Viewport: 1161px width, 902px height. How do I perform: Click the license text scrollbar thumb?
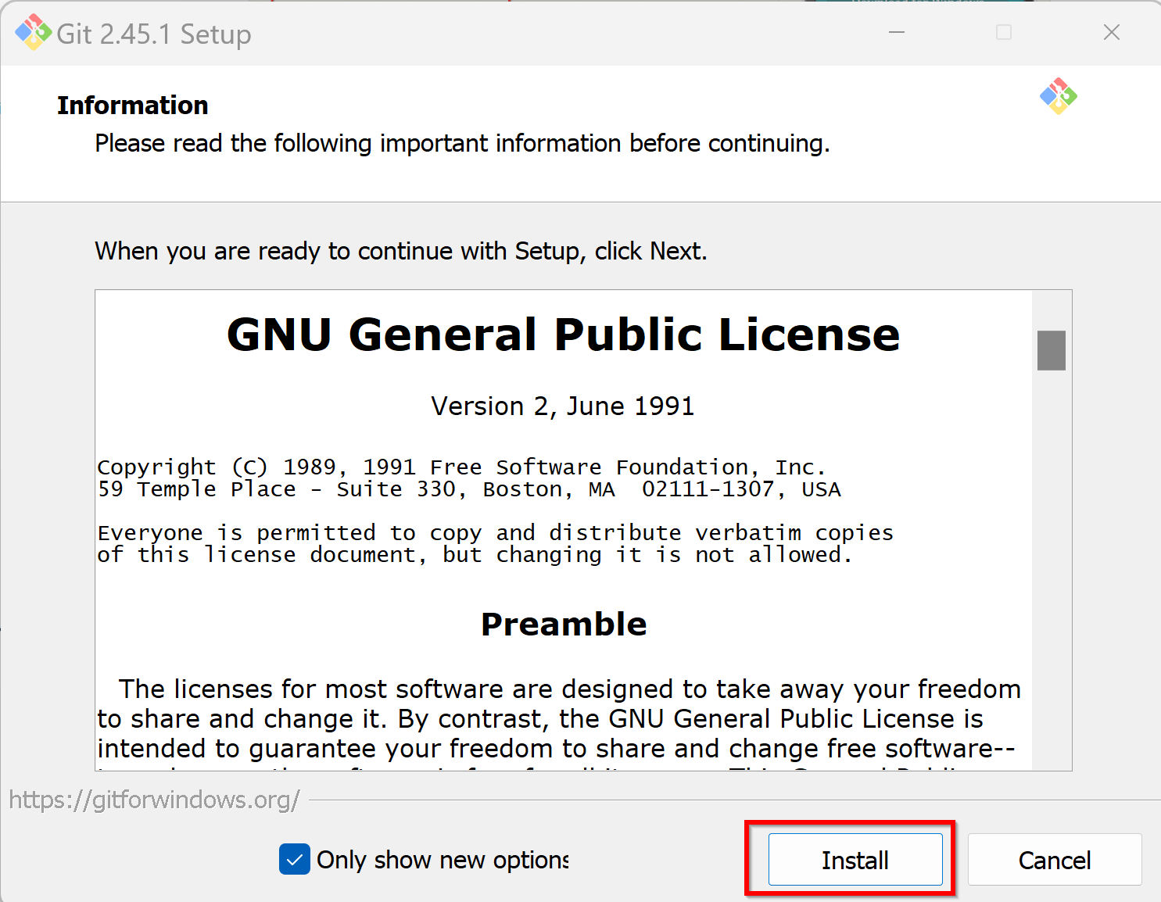pyautogui.click(x=1052, y=350)
